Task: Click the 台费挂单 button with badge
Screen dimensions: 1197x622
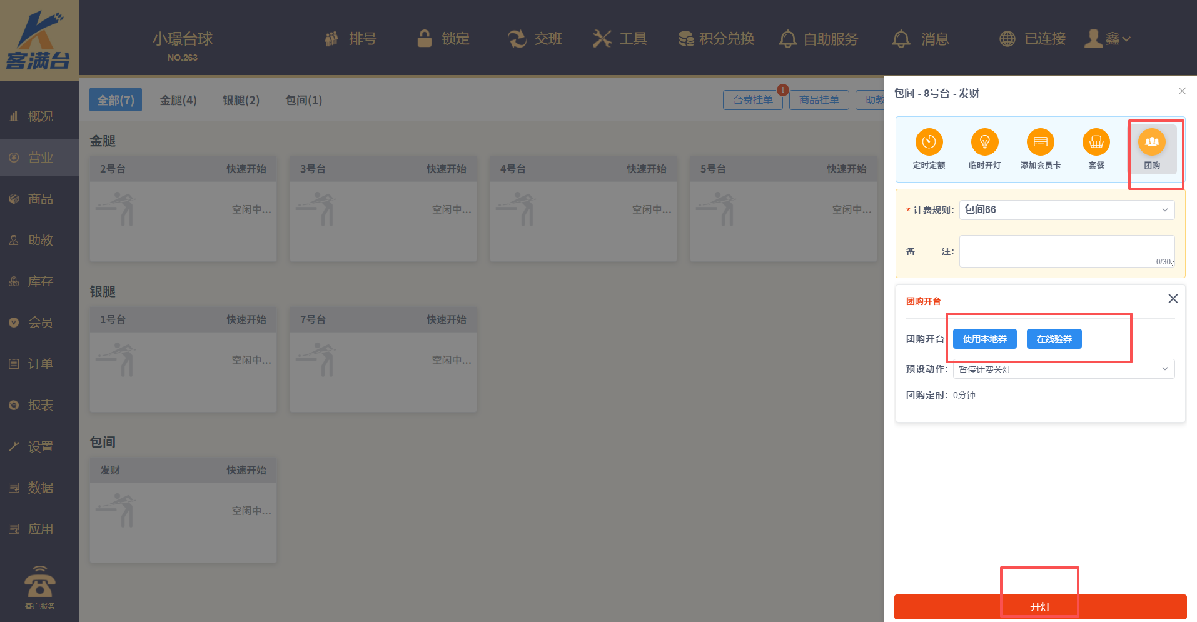Action: coord(752,100)
